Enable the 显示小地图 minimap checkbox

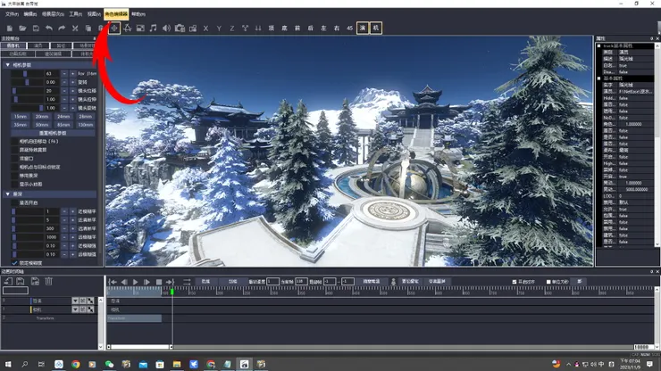[14, 185]
